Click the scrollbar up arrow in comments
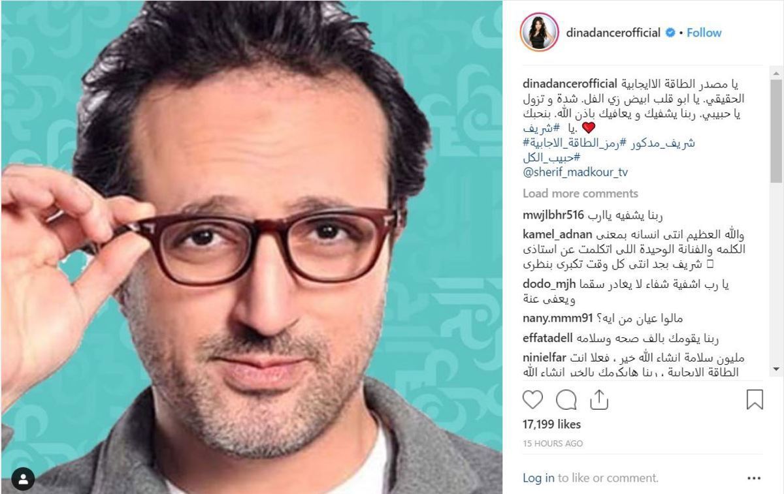This screenshot has width=784, height=494. pyautogui.click(x=776, y=70)
